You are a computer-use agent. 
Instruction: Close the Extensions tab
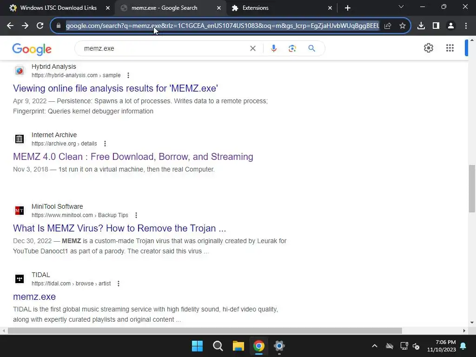tap(330, 8)
